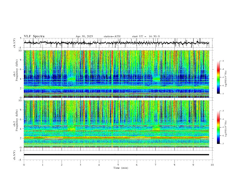
Task: Click the '2' kHz tick on ch.2 axis
Action: pos(21,138)
